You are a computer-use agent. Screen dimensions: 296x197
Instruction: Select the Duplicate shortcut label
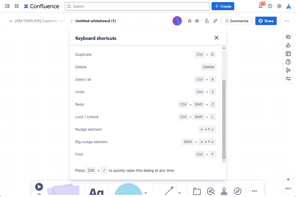click(83, 54)
